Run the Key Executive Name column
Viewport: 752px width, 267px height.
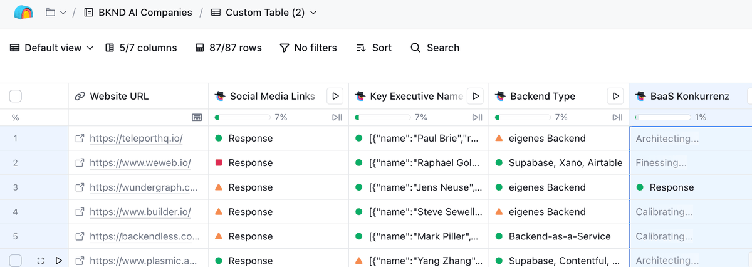pyautogui.click(x=476, y=96)
